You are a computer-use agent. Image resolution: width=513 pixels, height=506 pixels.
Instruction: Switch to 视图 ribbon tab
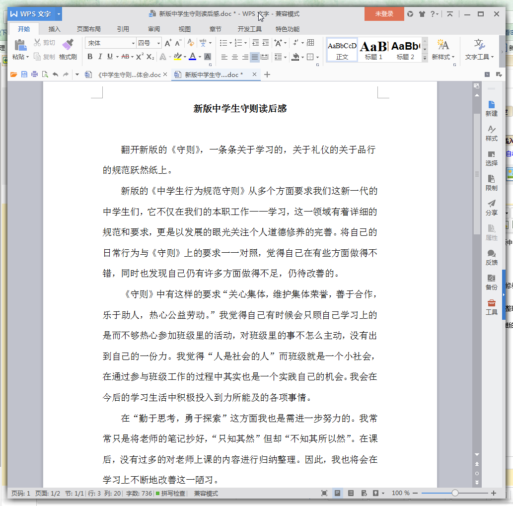tap(185, 29)
